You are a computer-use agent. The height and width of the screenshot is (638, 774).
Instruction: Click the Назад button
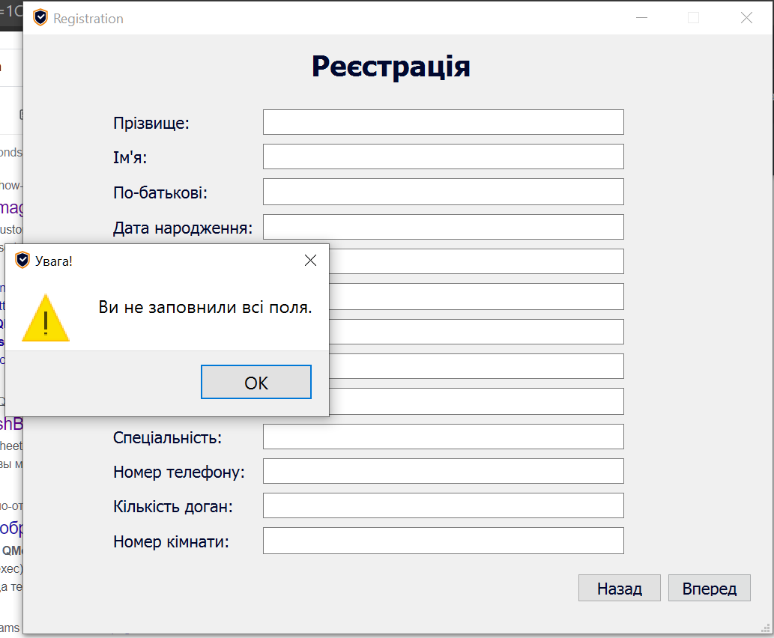[x=620, y=588]
